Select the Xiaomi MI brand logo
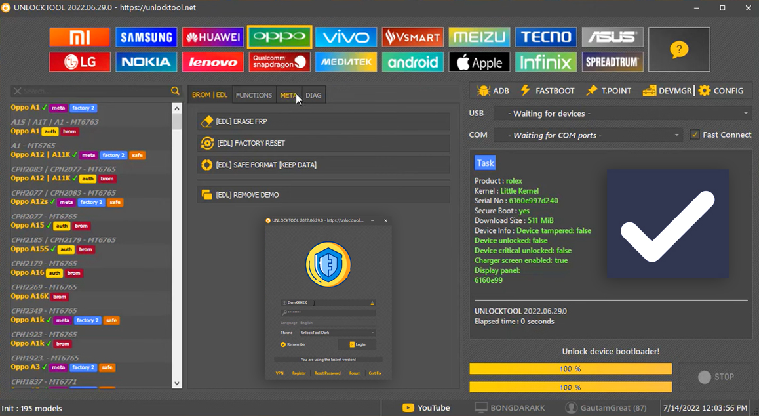This screenshot has height=416, width=759. coord(79,37)
